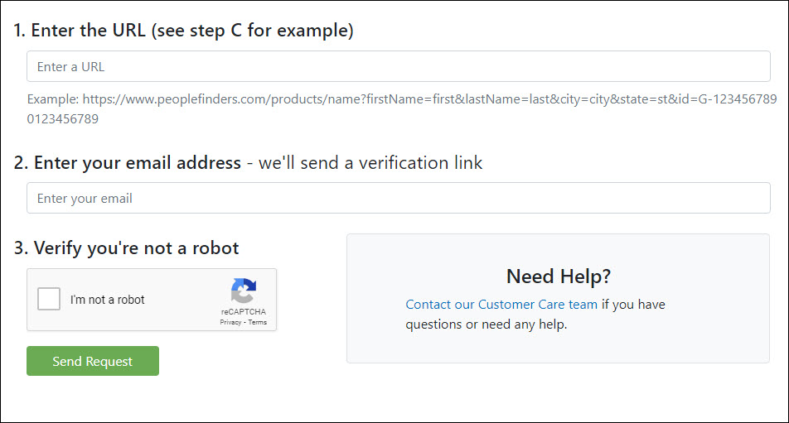Open the reCAPTCHA Privacy link

(x=230, y=323)
